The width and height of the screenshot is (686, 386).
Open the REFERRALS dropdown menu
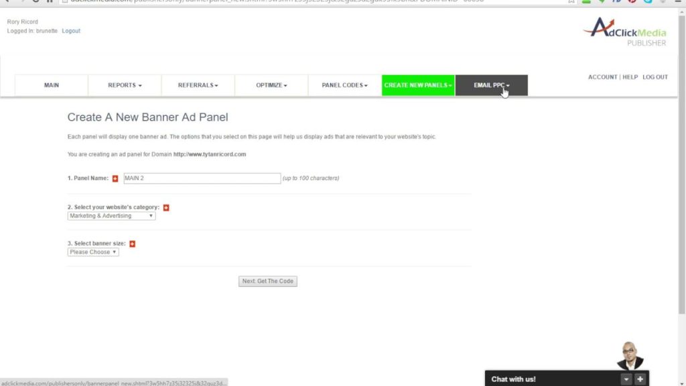[x=198, y=85]
